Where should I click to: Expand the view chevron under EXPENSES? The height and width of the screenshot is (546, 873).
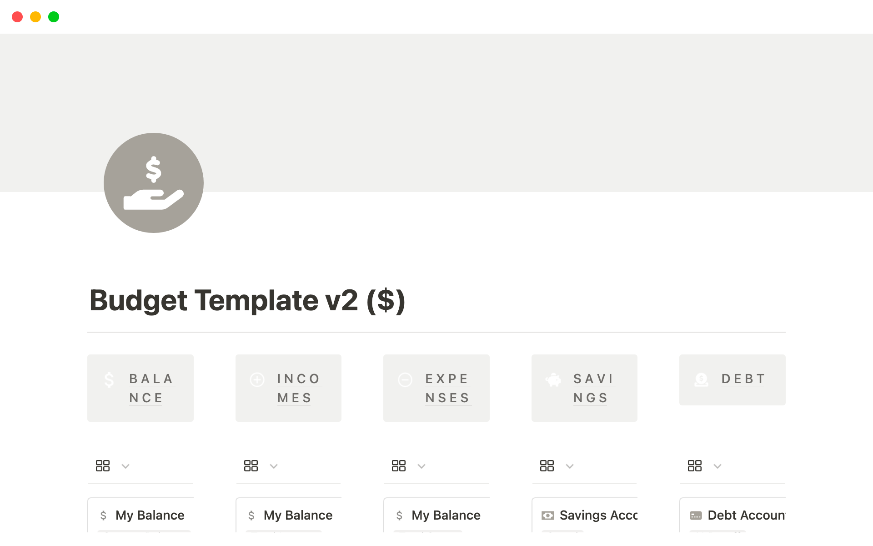421,466
